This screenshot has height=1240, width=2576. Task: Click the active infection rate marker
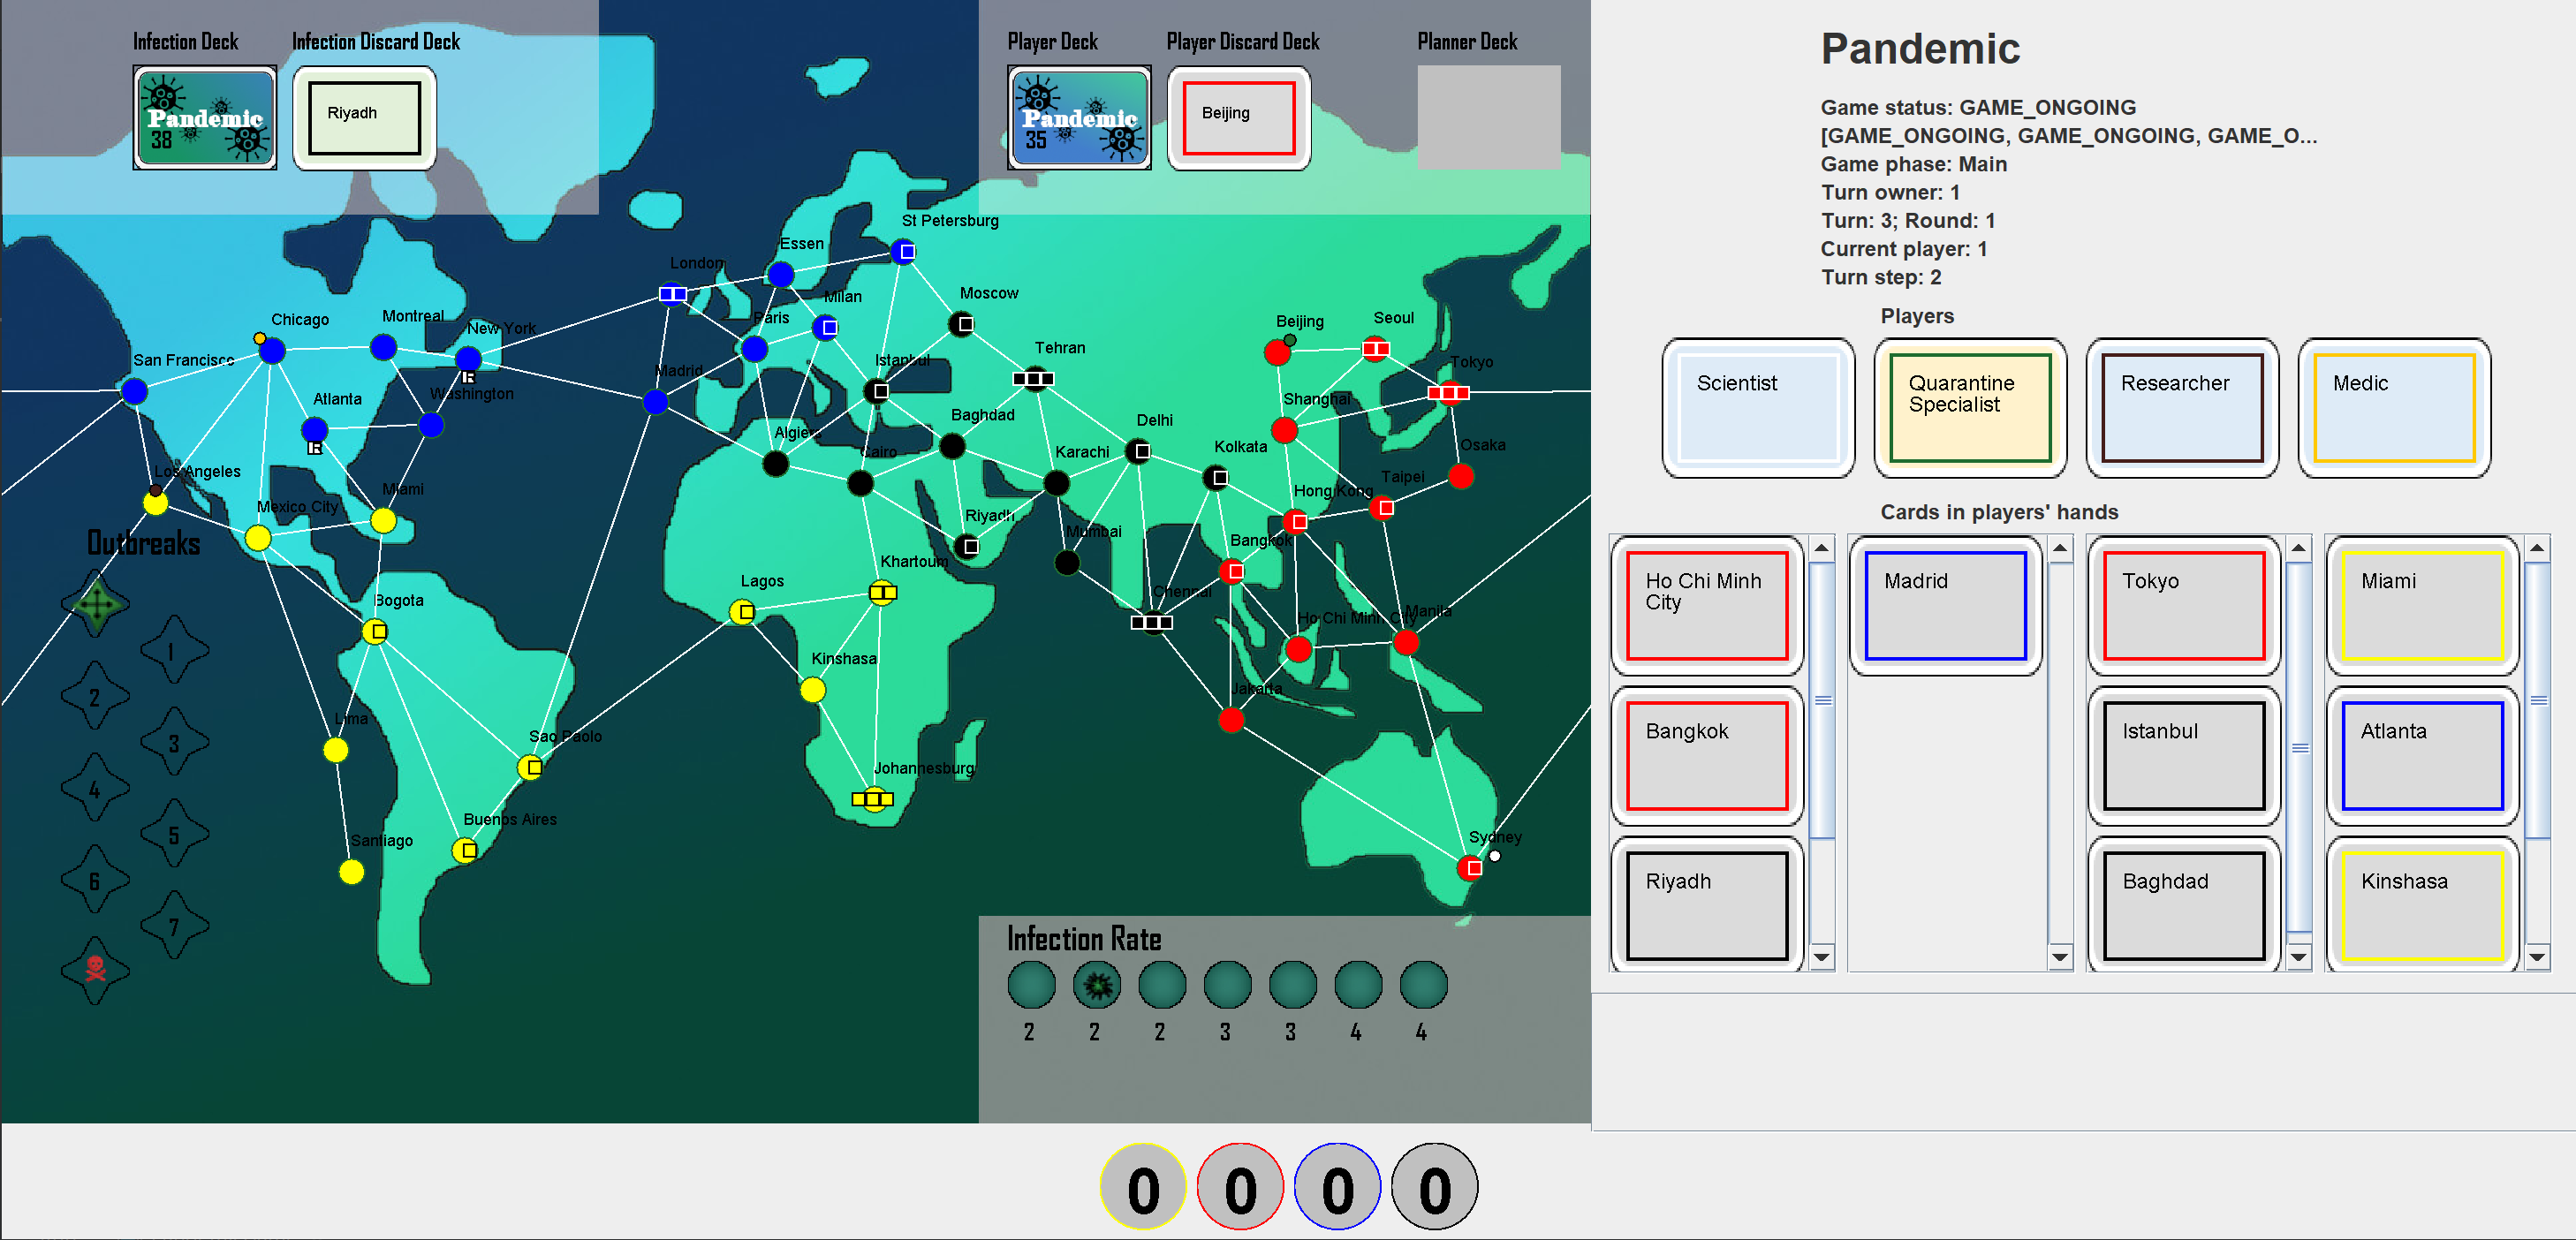1096,985
